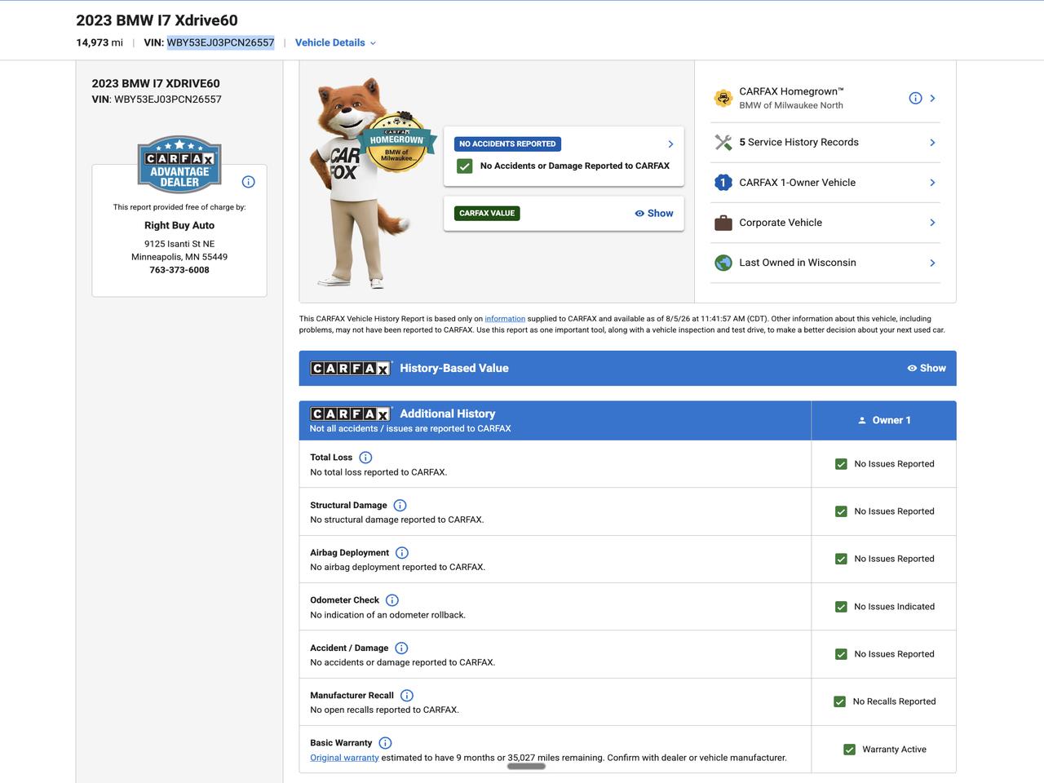Image resolution: width=1044 pixels, height=783 pixels.
Task: Click the Odometer Check green check
Action: point(841,607)
